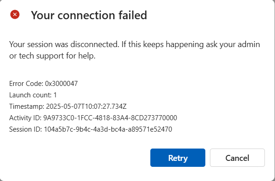Click the "Activity ID:" label
Viewport: 275px width, 181px height.
(x=25, y=117)
